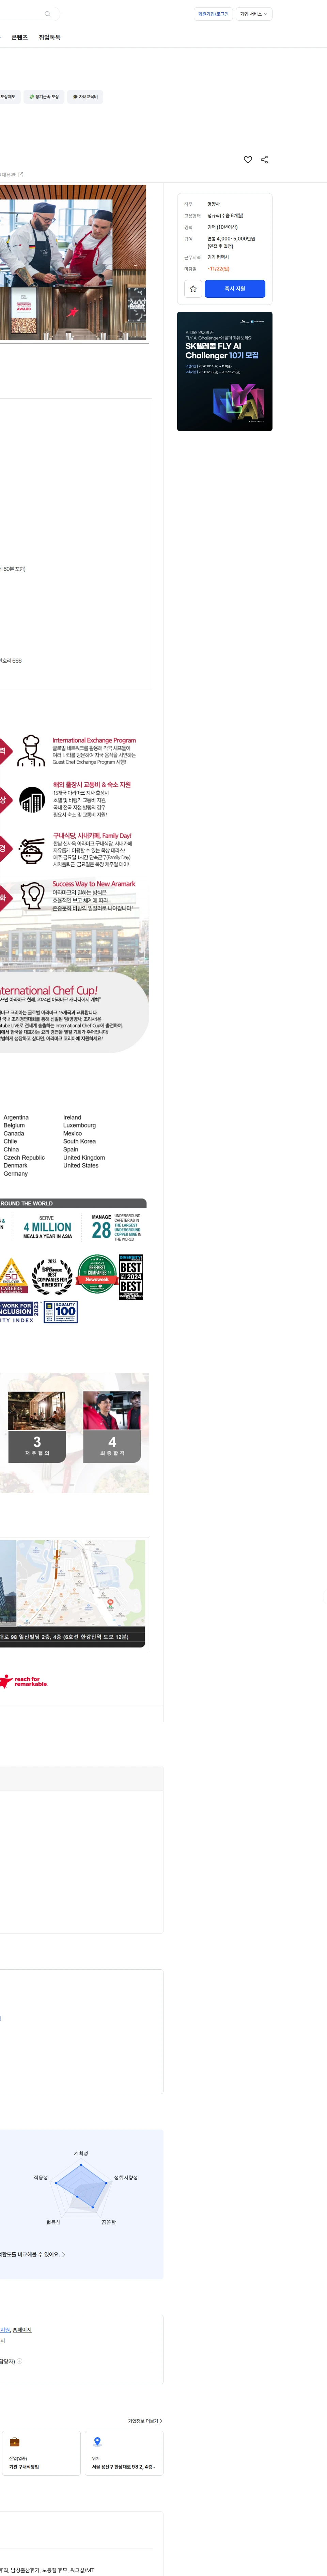Viewport: 327px width, 2576px height.
Task: Click the heart icon to like this posting
Action: click(248, 160)
